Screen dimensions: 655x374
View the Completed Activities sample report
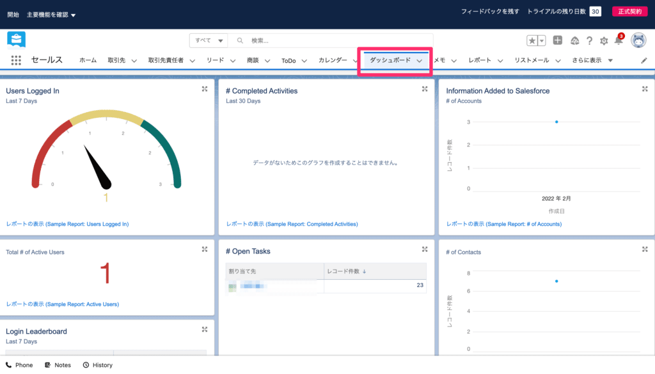point(292,224)
